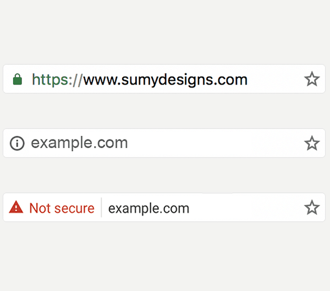Bookmark the Not secure page with star

click(312, 208)
